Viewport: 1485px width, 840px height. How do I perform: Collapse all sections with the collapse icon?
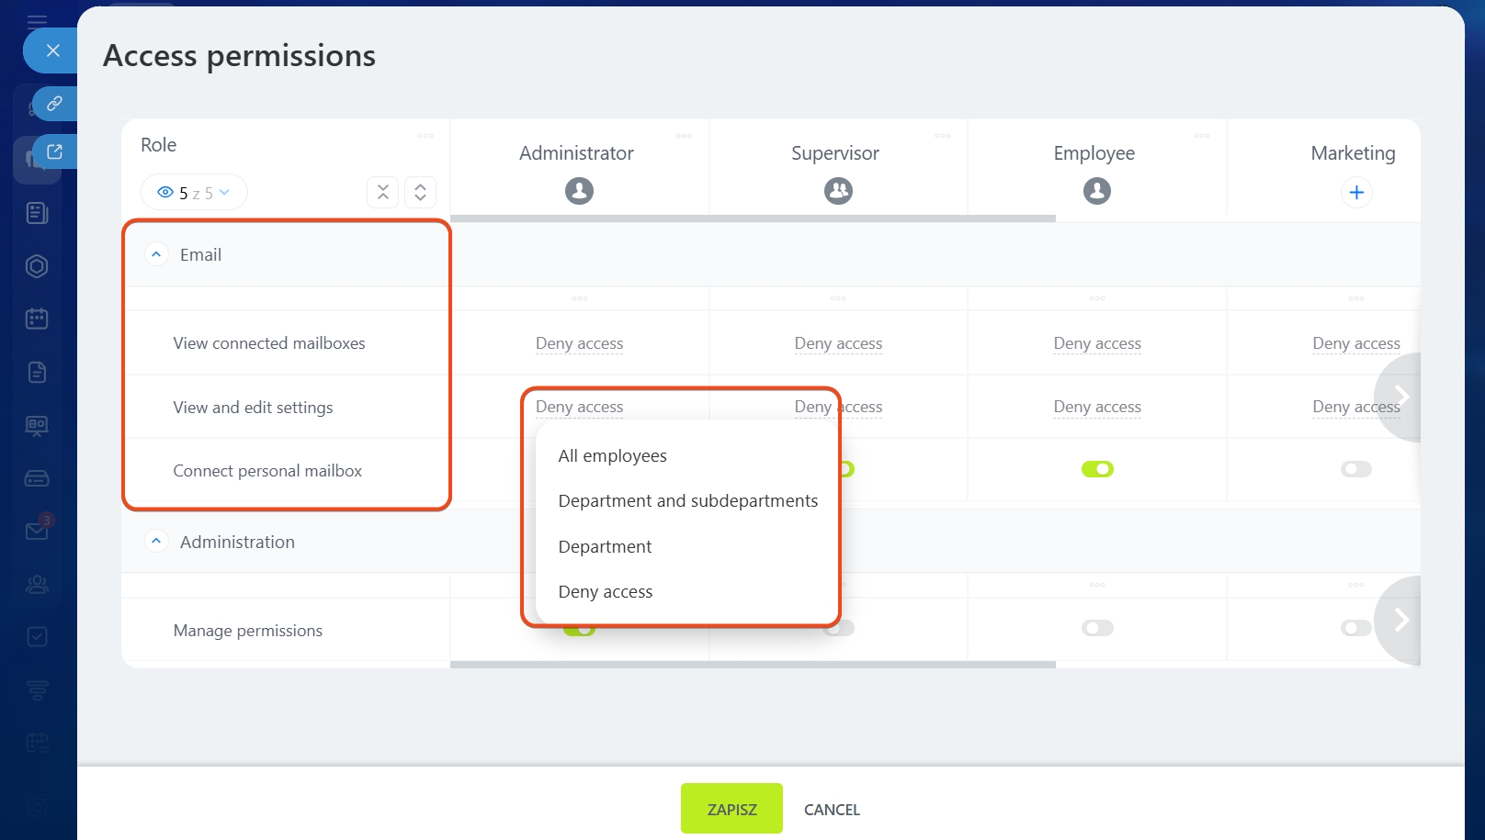point(383,193)
